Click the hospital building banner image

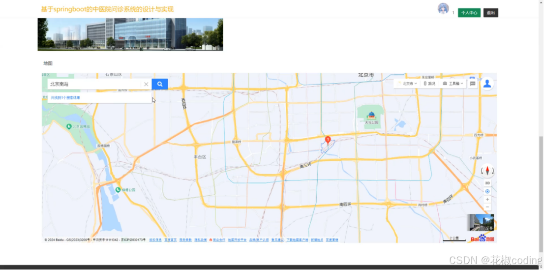(130, 34)
